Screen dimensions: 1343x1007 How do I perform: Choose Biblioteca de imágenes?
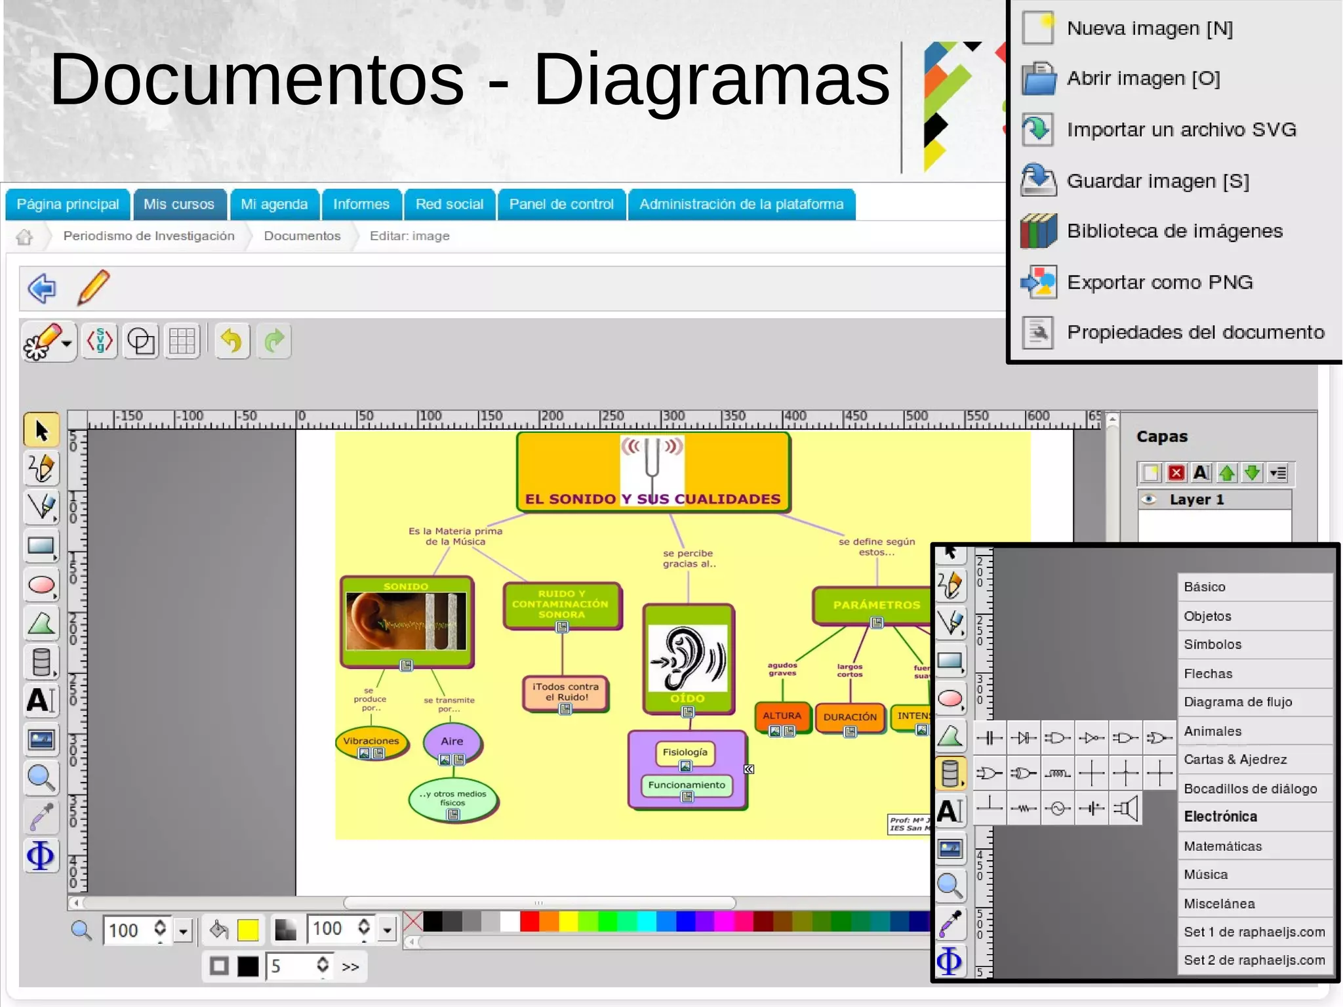[1152, 231]
